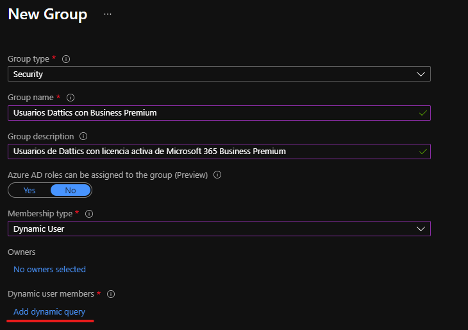Click info icon for Azure AD roles setting
This screenshot has height=330, width=468.
(217, 175)
